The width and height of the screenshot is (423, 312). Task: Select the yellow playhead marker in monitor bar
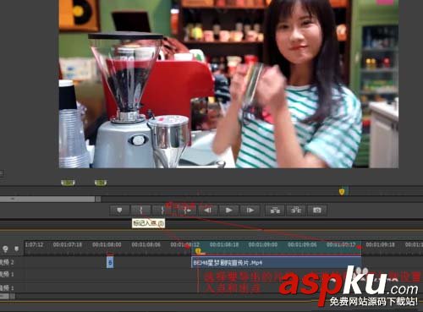(342, 192)
